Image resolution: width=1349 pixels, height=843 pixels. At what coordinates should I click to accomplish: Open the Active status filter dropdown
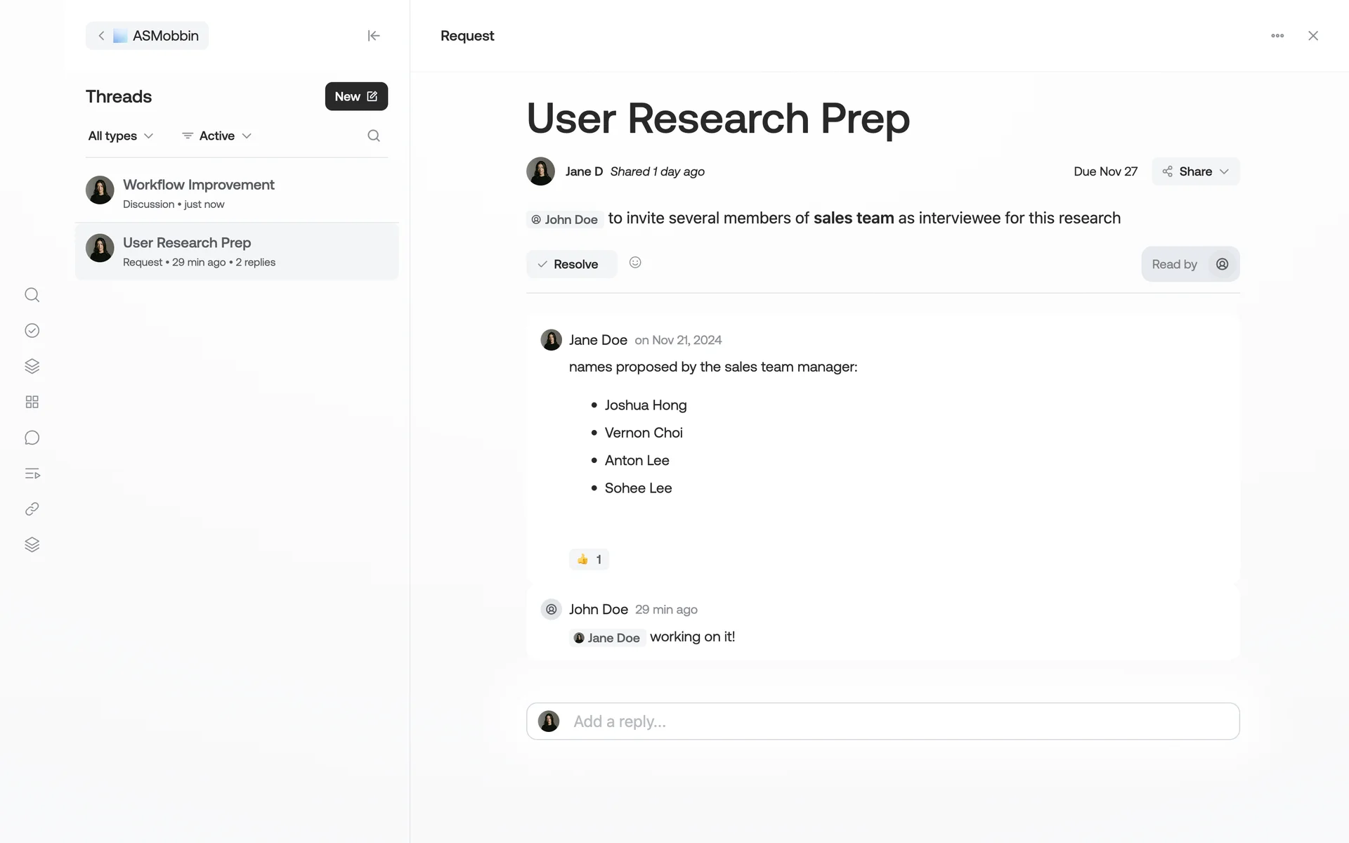click(216, 136)
